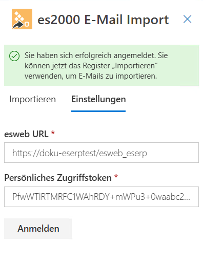Image resolution: width=203 pixels, height=261 pixels.
Task: Click the quoted „Importieren“ word in the success message
Action: coord(135,66)
